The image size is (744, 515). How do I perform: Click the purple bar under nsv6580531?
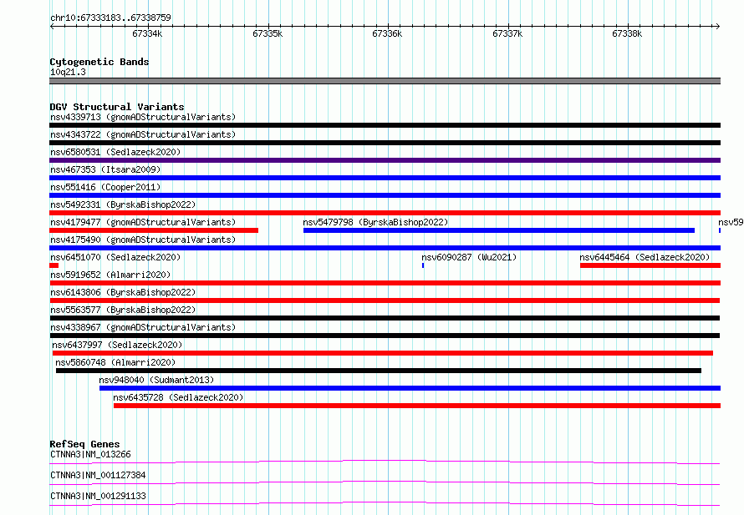coord(385,160)
